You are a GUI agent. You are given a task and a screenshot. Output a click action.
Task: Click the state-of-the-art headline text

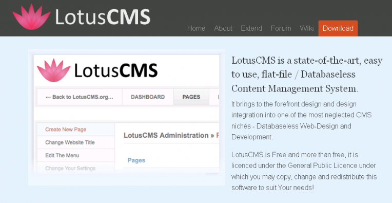pos(307,75)
